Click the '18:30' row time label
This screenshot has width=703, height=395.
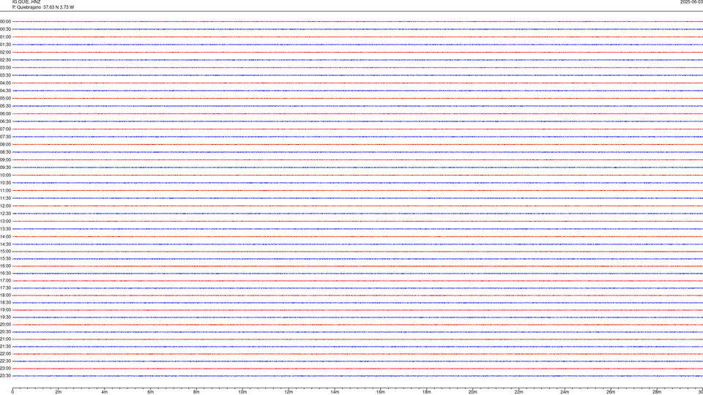tap(5, 302)
